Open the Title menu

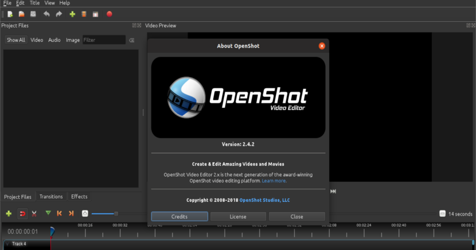(x=34, y=3)
